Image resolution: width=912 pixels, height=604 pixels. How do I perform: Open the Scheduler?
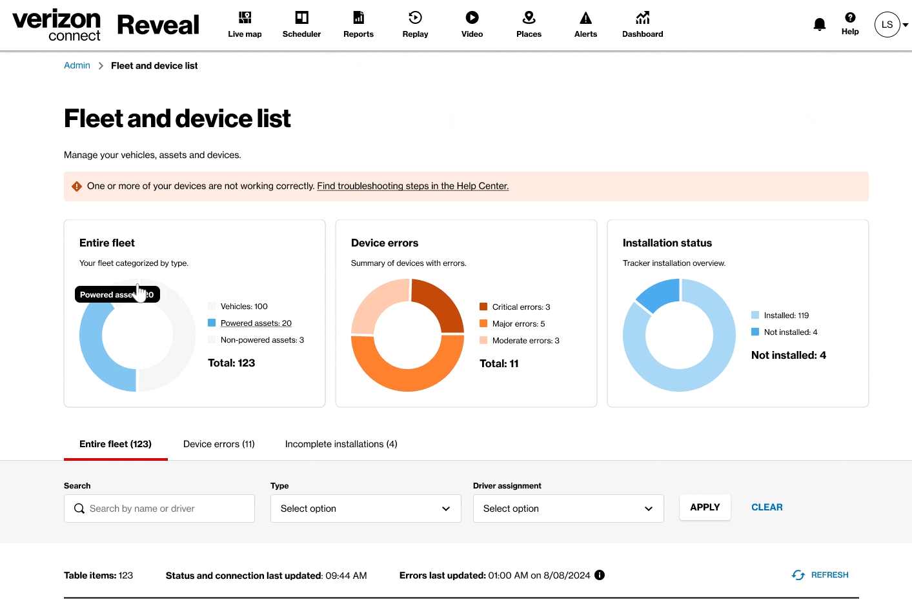pyautogui.click(x=301, y=25)
